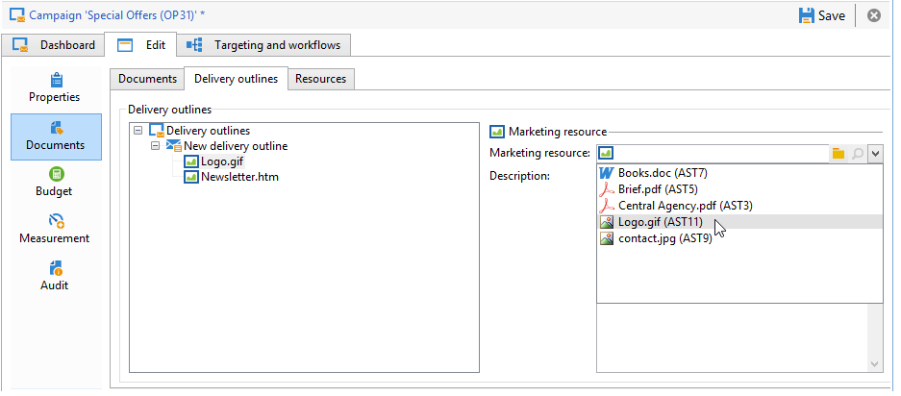Open the Resources subtab

pos(321,79)
